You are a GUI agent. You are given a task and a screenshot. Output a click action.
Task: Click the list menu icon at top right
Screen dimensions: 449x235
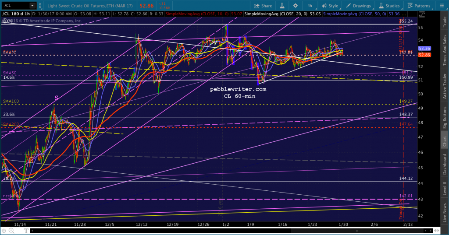tap(442, 6)
